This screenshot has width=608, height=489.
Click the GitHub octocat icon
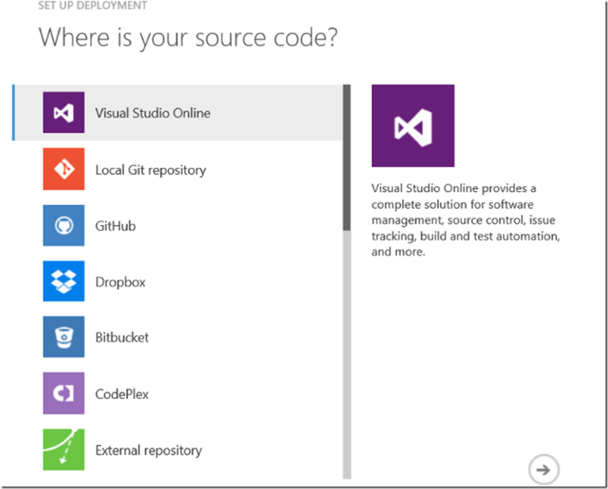63,226
